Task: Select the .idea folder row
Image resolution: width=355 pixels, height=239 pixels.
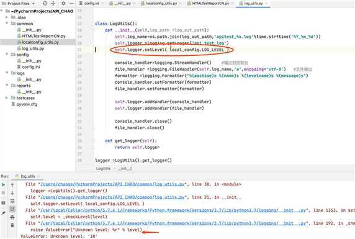Action: tap(21, 17)
